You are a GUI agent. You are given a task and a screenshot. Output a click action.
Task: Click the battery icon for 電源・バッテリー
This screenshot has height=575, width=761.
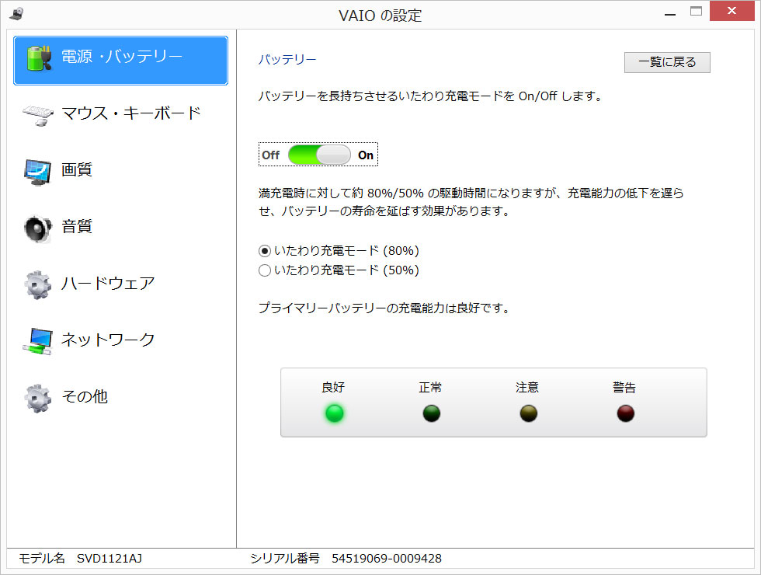[40, 58]
